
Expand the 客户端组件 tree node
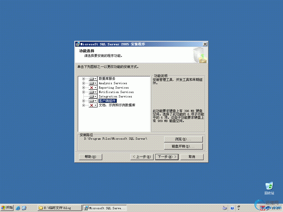tap(83, 101)
